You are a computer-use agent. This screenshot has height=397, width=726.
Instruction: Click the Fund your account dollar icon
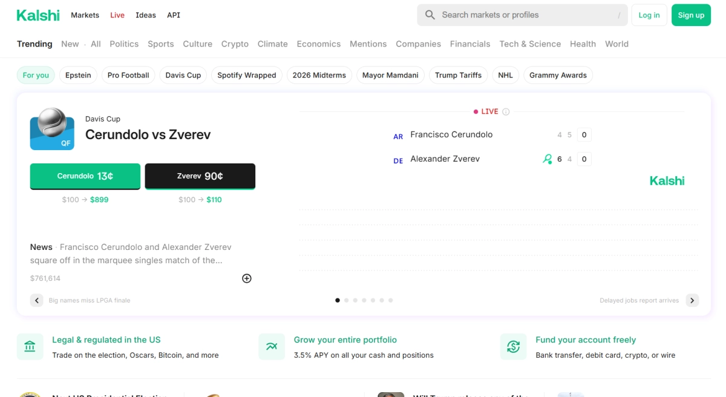(x=514, y=347)
